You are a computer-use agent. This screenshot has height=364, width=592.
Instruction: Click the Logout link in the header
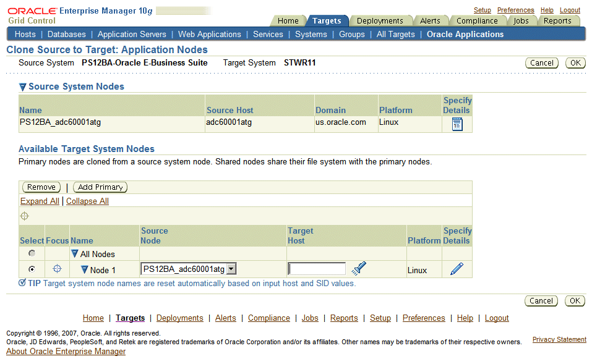pos(570,10)
